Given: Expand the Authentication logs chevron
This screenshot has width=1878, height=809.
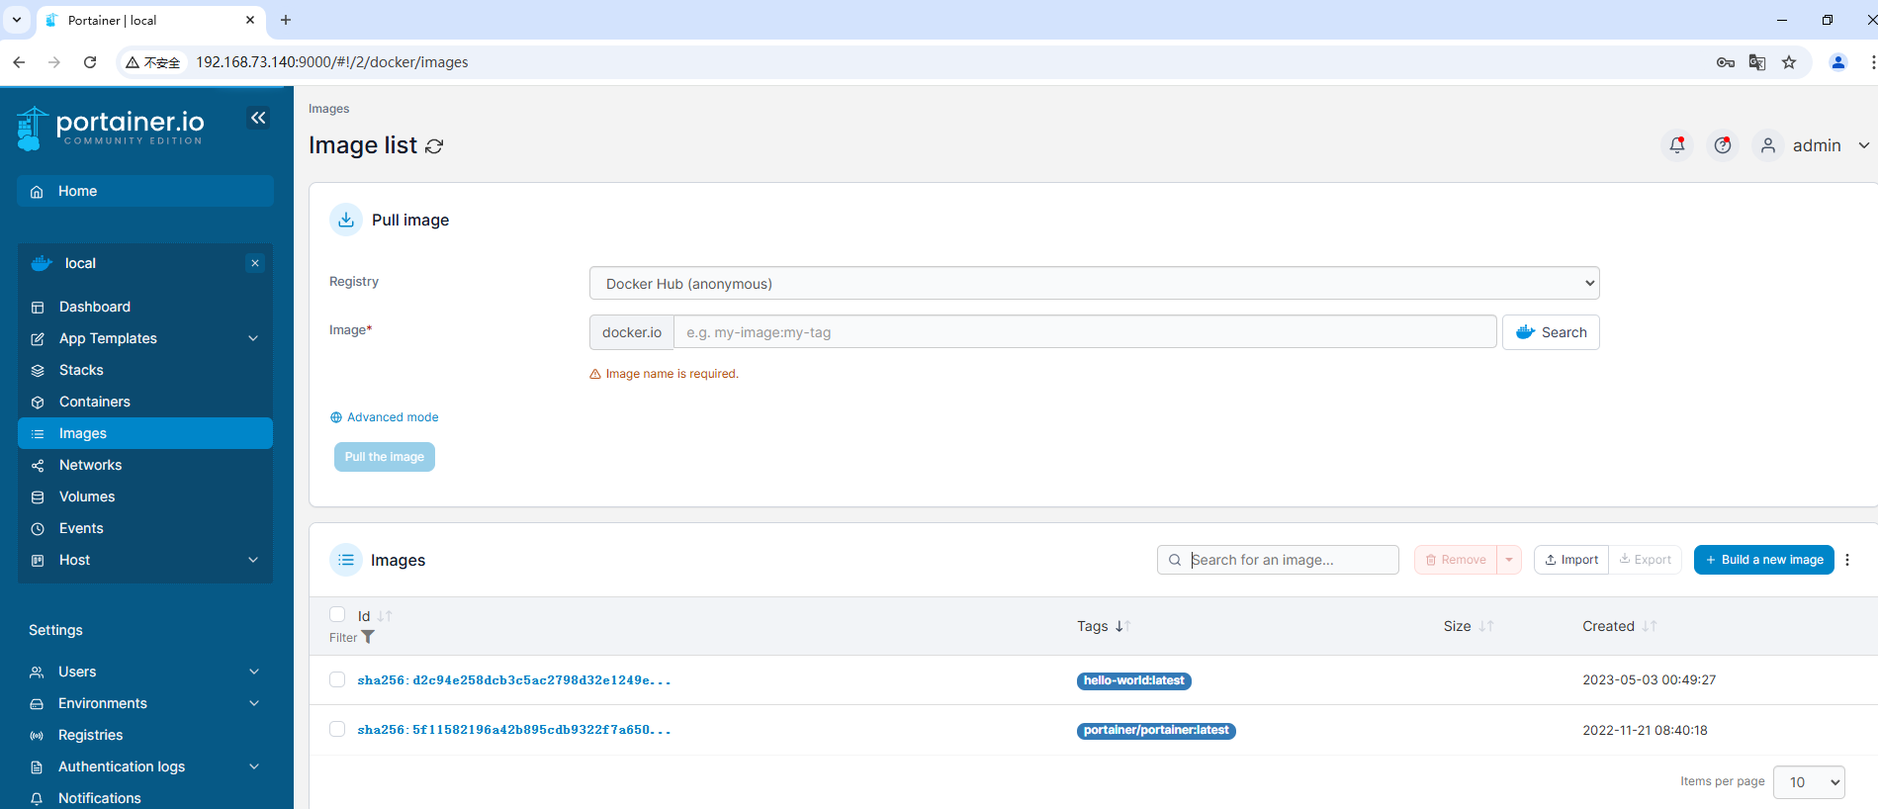Looking at the screenshot, I should pyautogui.click(x=254, y=766).
